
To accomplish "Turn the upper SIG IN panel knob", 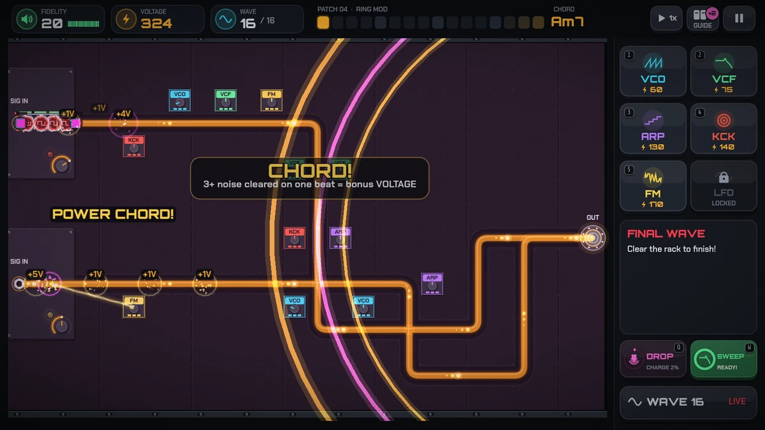I will (x=61, y=166).
